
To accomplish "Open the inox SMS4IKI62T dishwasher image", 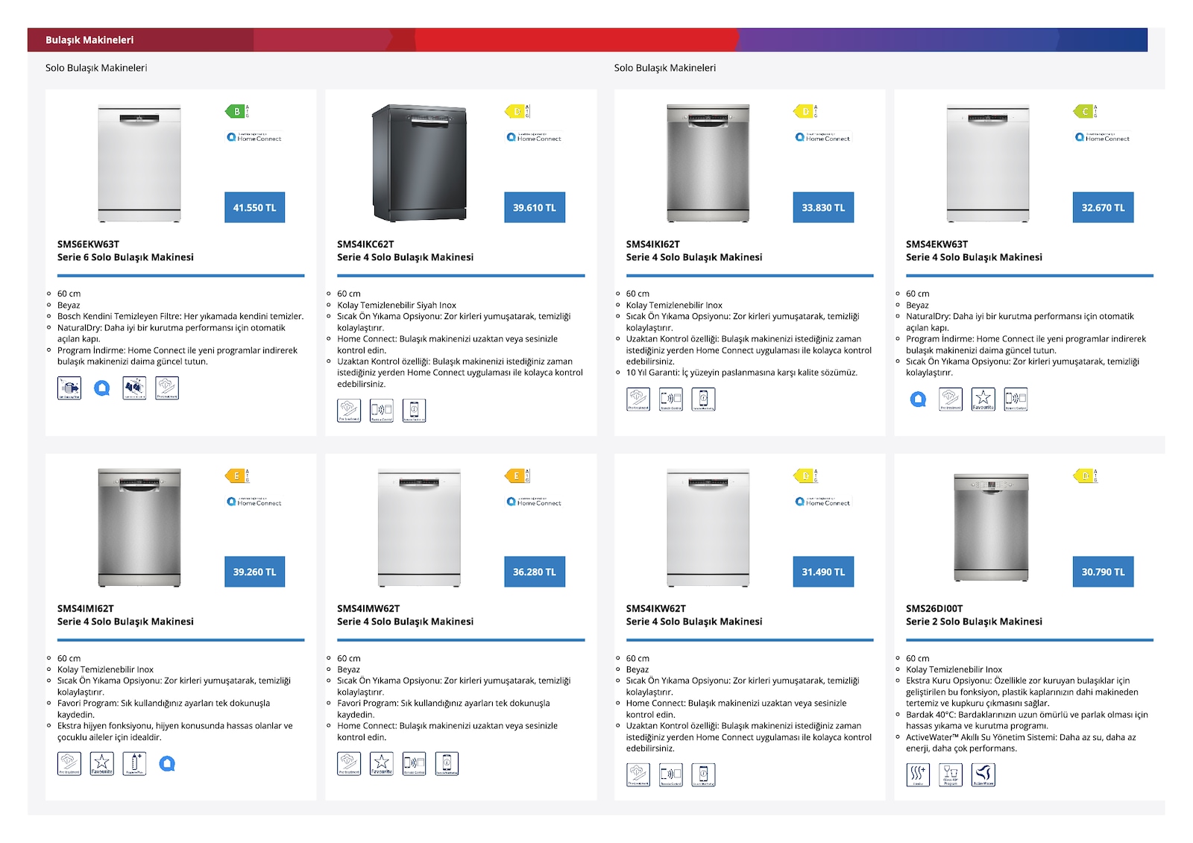I will click(x=708, y=163).
